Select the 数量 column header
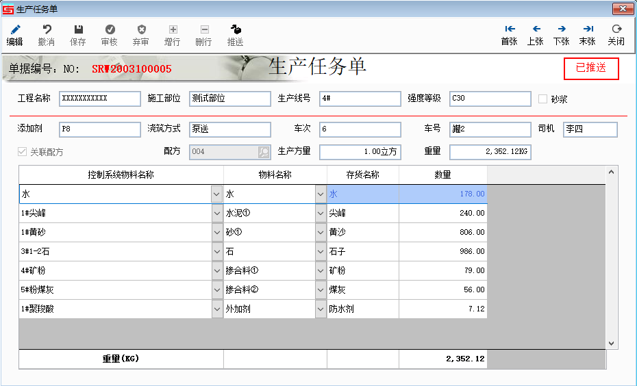This screenshot has width=637, height=386. pos(442,175)
